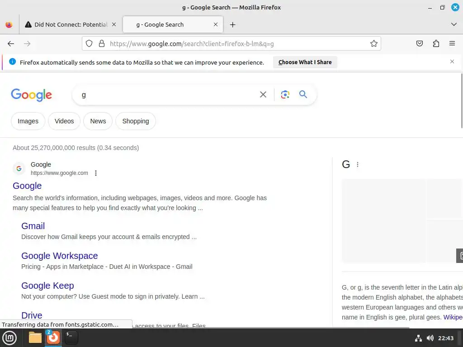The width and height of the screenshot is (463, 347).
Task: Open the Terminal from taskbar
Action: pos(71,338)
